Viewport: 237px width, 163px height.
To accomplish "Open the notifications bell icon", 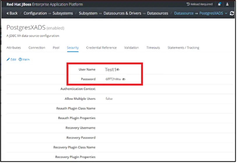I will (219, 4).
